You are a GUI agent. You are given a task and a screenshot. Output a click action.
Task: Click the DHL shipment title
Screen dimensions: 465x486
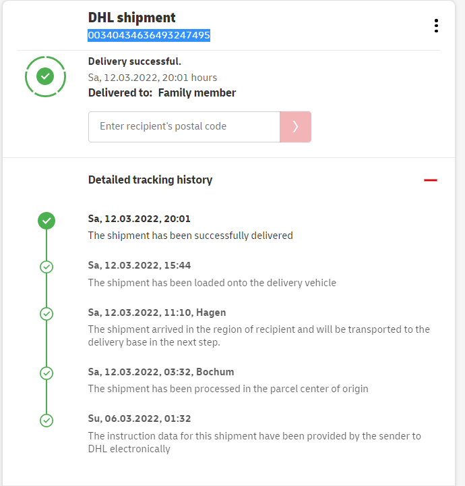point(132,18)
